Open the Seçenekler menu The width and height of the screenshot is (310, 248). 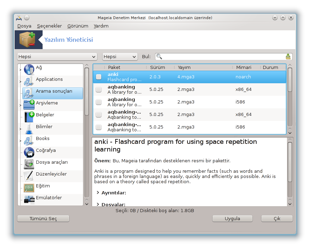[50, 26]
